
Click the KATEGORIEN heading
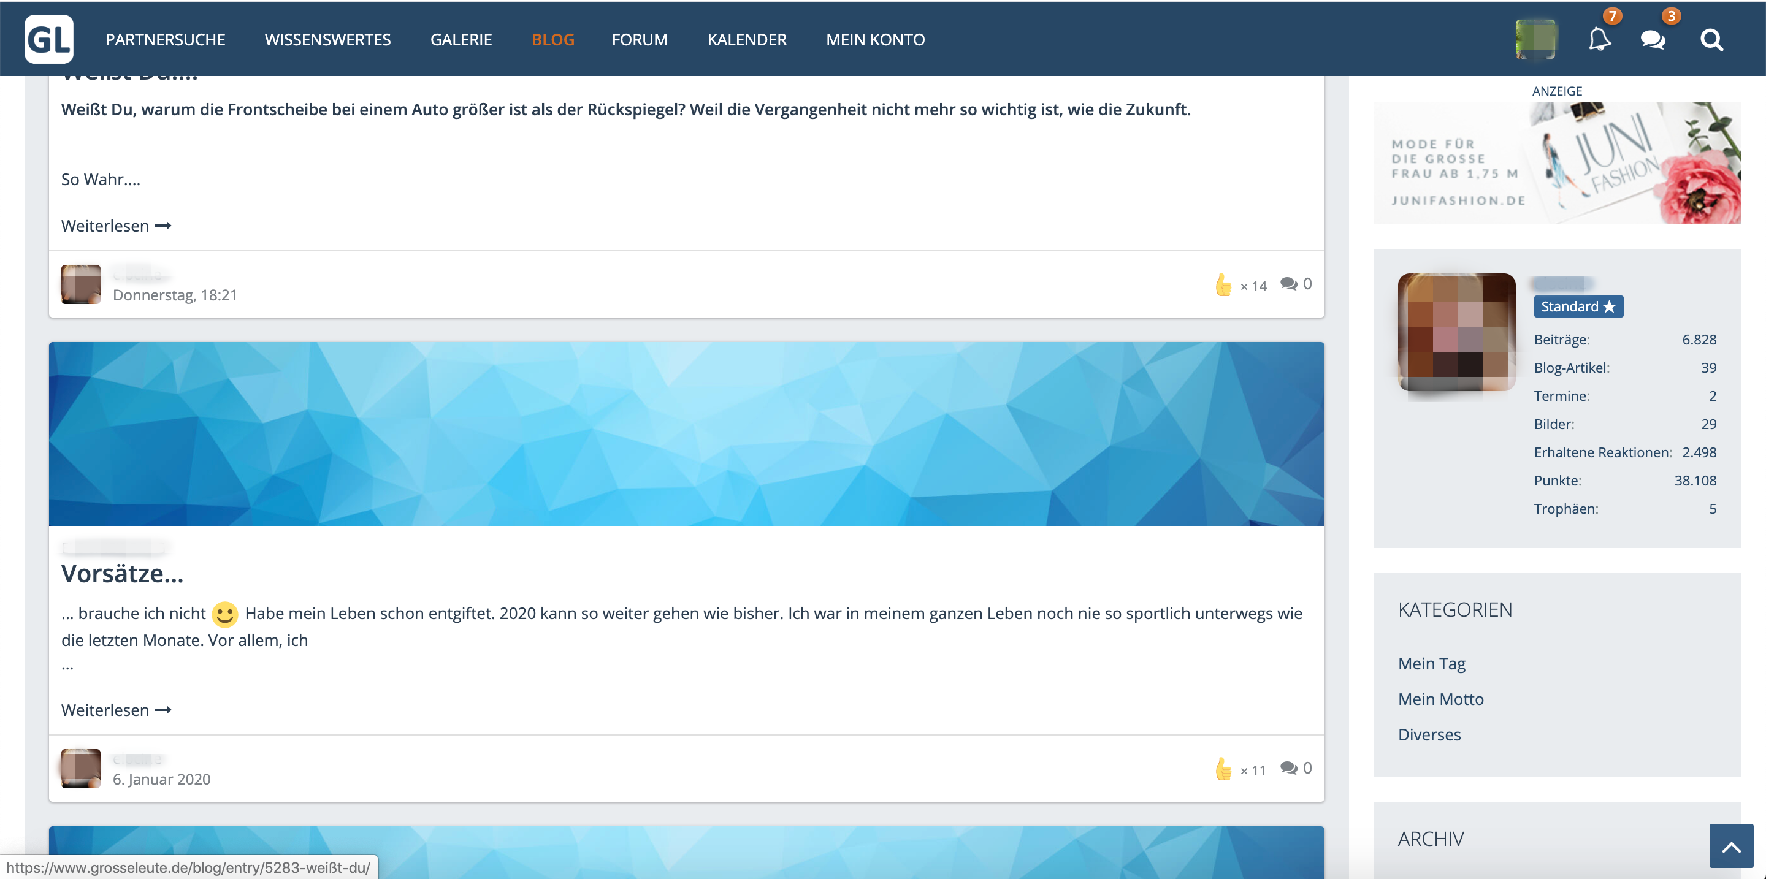click(x=1454, y=611)
